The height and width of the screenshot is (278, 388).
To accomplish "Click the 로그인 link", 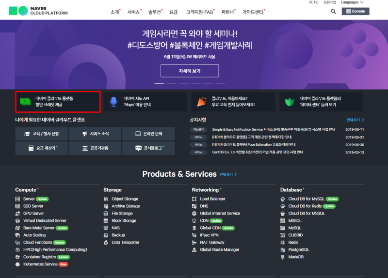I will click(313, 2).
